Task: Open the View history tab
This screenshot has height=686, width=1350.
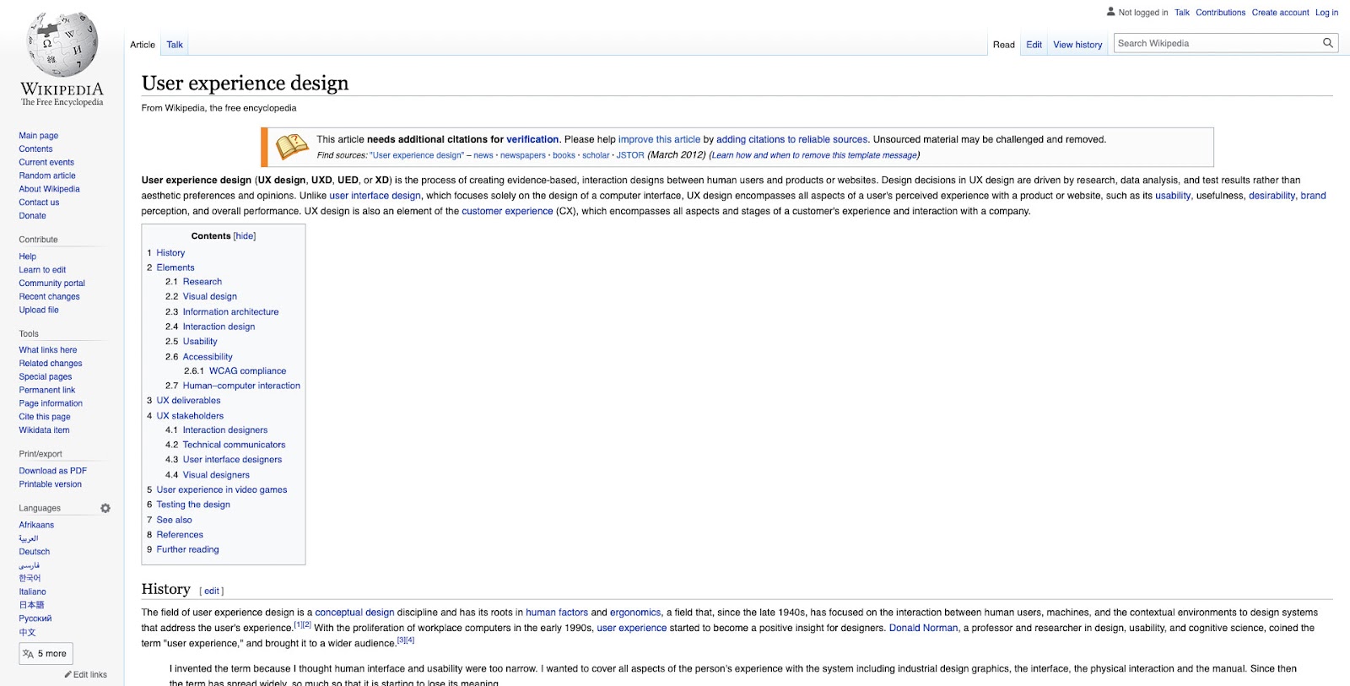Action: coord(1077,45)
